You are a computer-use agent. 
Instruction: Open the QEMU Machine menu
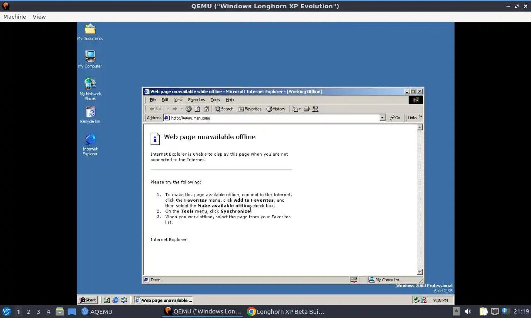(x=15, y=17)
